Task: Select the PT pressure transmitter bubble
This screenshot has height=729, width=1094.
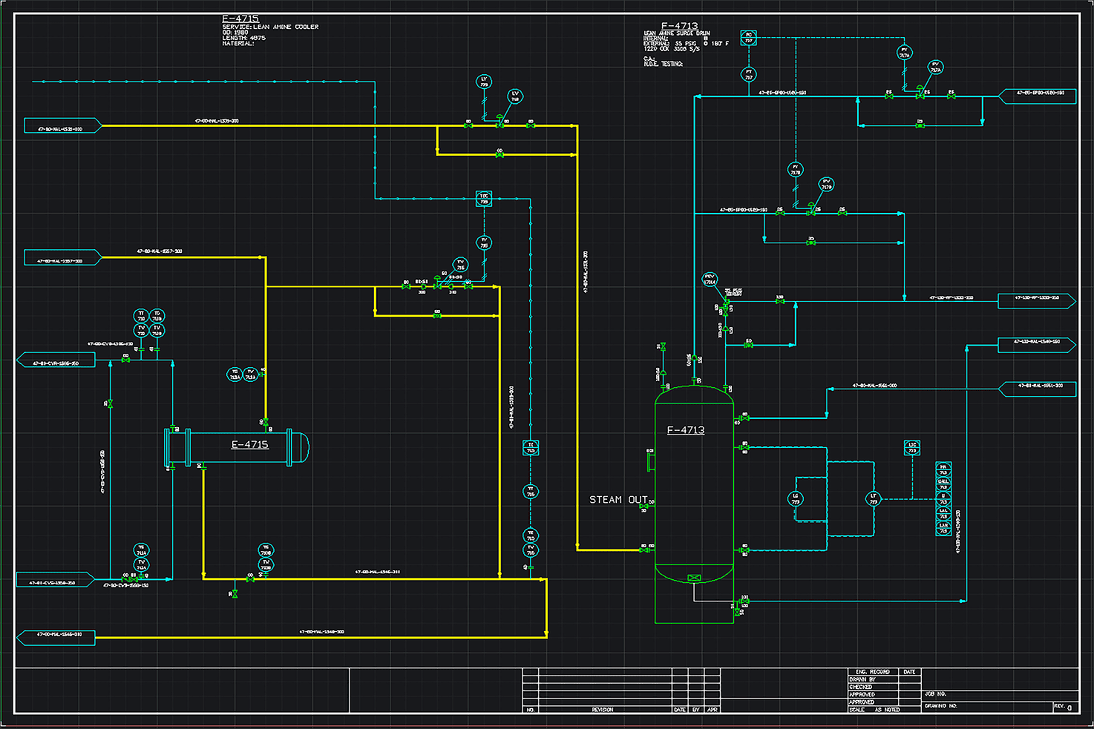Action: coord(748,74)
